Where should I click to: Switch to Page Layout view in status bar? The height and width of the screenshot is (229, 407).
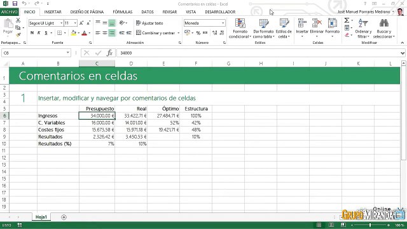(331, 225)
